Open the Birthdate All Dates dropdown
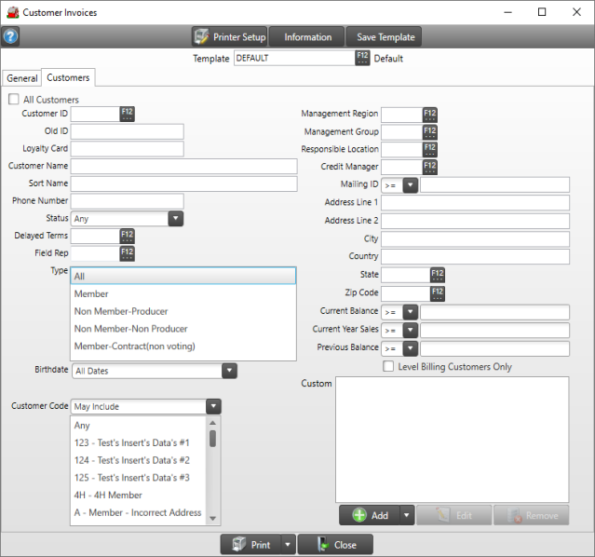 tap(229, 371)
